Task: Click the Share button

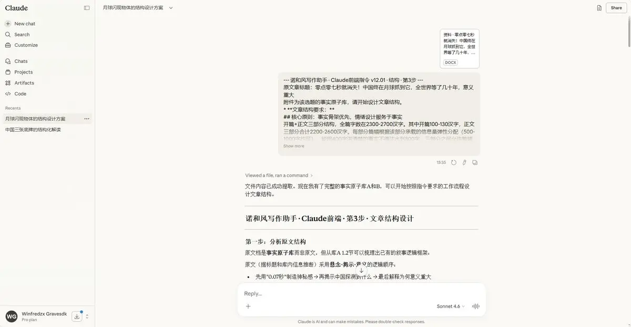Action: [x=616, y=8]
